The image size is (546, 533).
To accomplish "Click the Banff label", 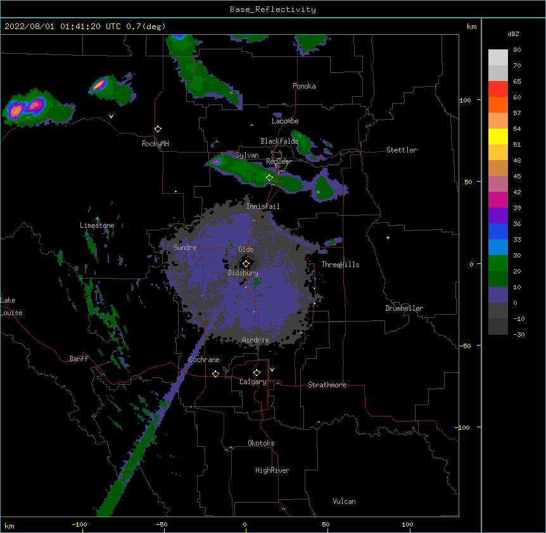I will click(x=79, y=359).
